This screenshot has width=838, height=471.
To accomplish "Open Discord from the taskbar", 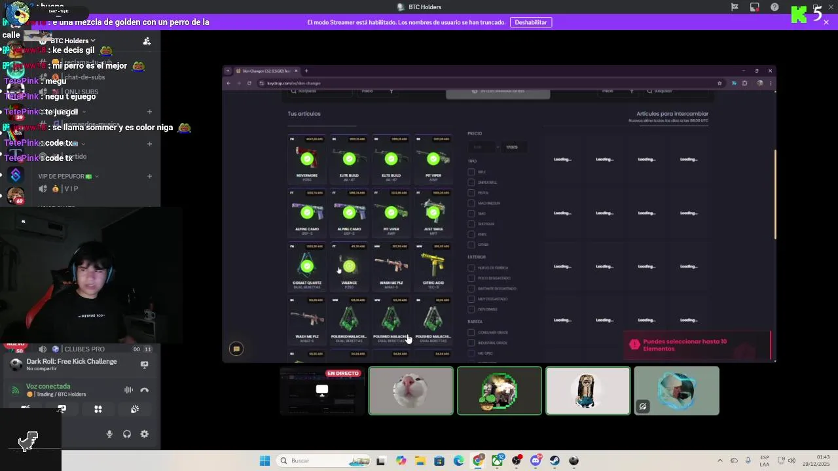I will point(536,461).
